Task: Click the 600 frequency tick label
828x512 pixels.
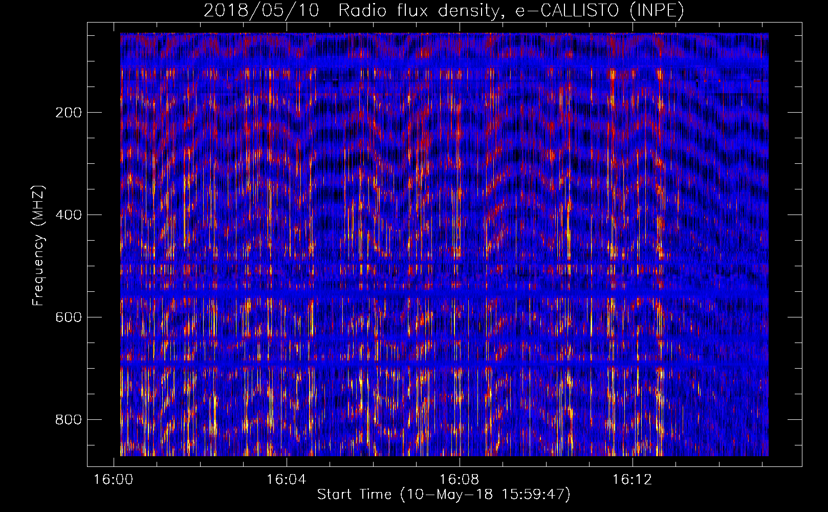Action: tap(69, 317)
